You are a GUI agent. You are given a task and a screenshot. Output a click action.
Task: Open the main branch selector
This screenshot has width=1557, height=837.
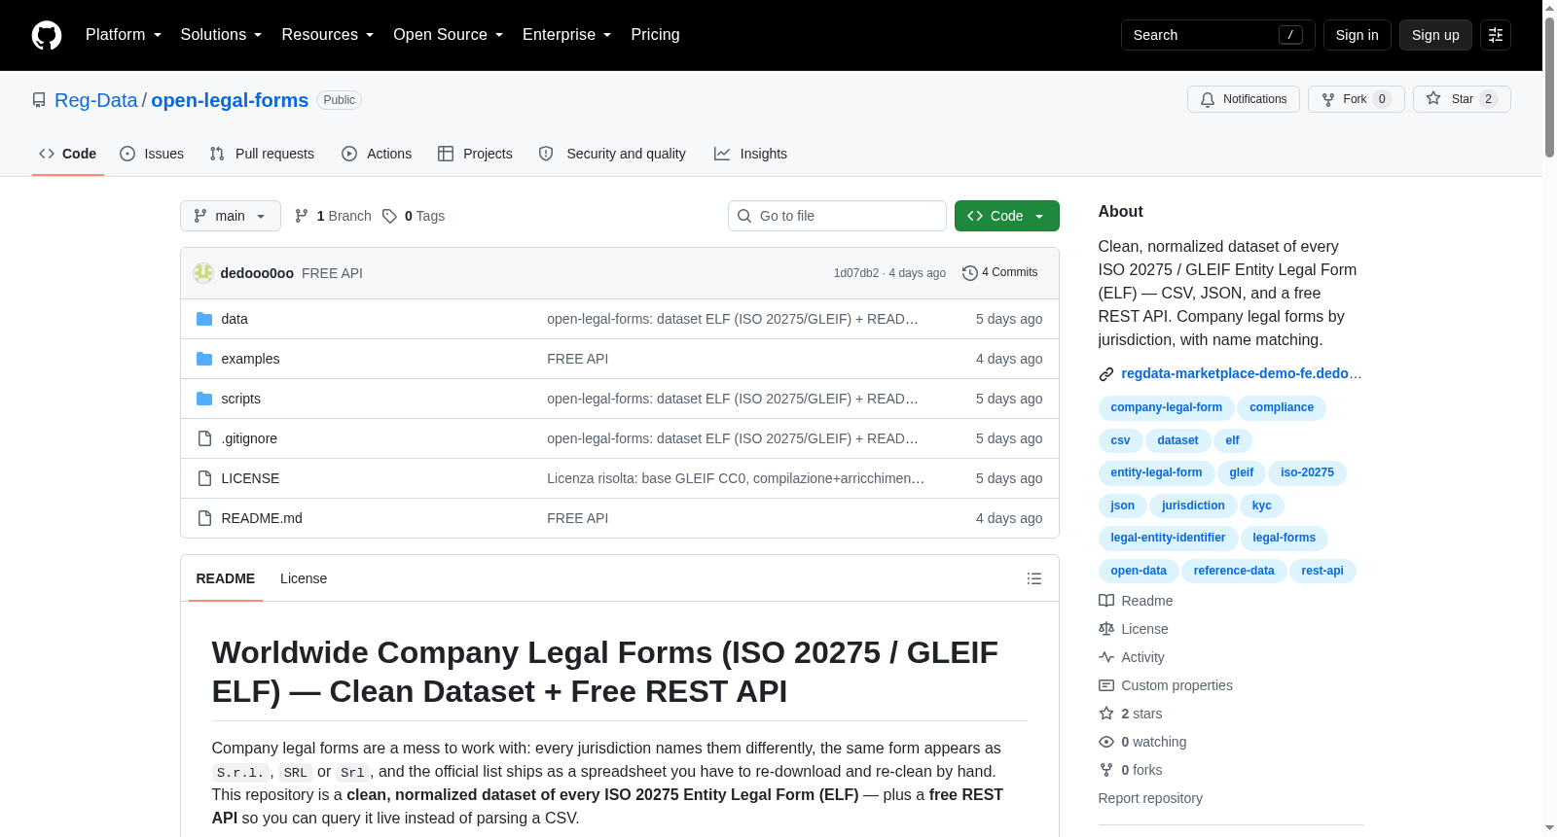pos(231,216)
